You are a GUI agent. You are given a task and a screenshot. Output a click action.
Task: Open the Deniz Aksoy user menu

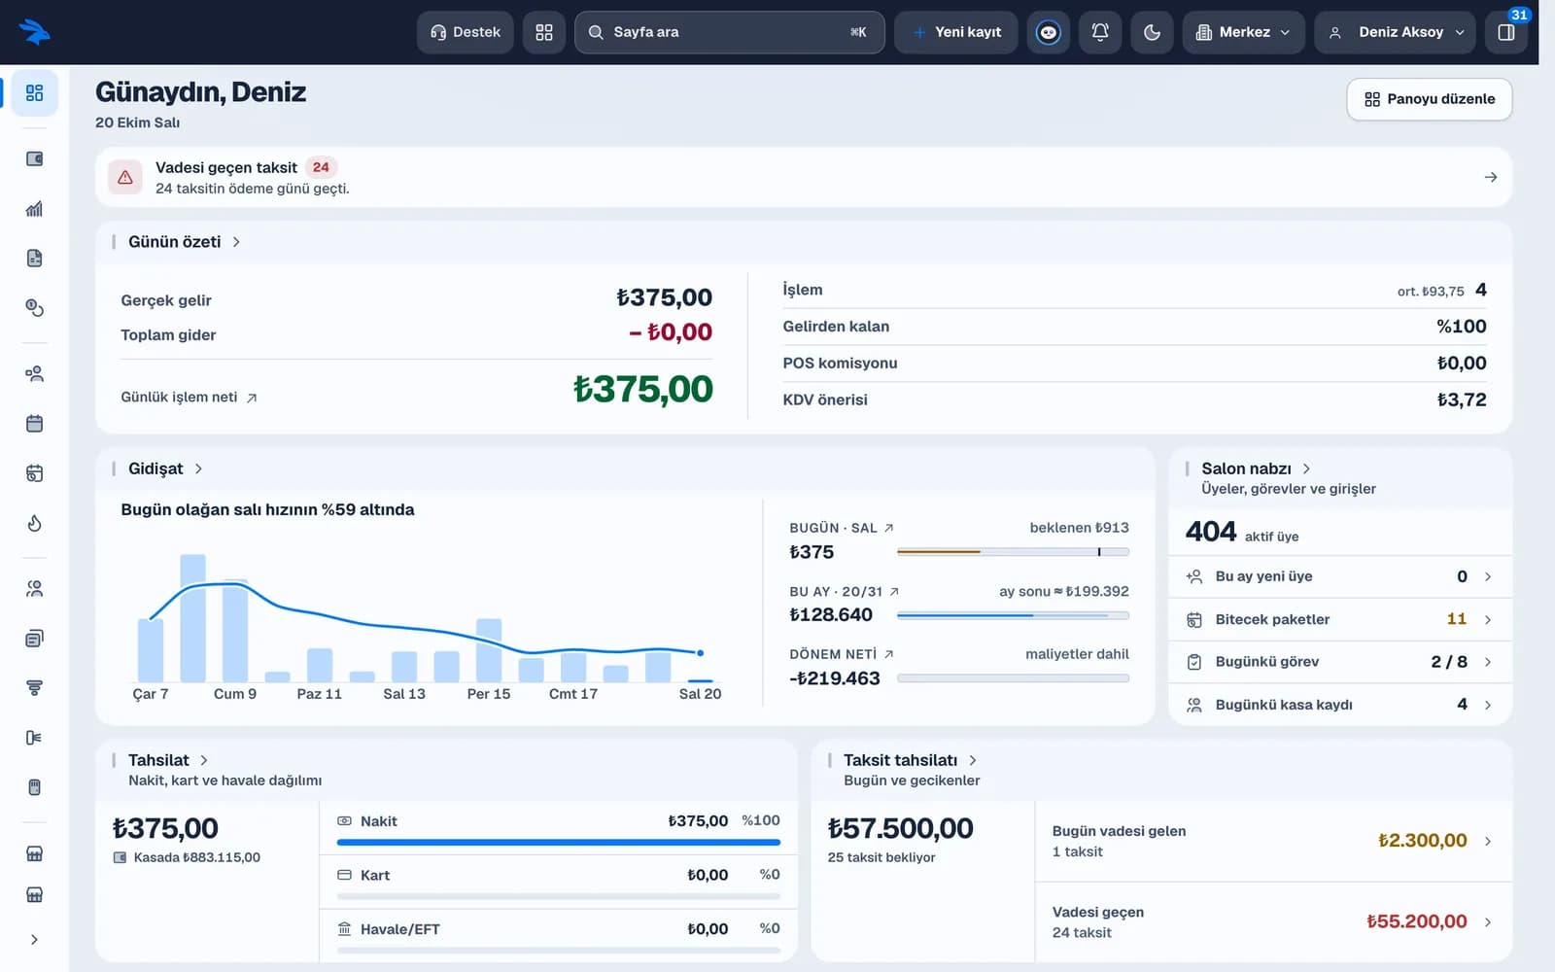pos(1395,32)
